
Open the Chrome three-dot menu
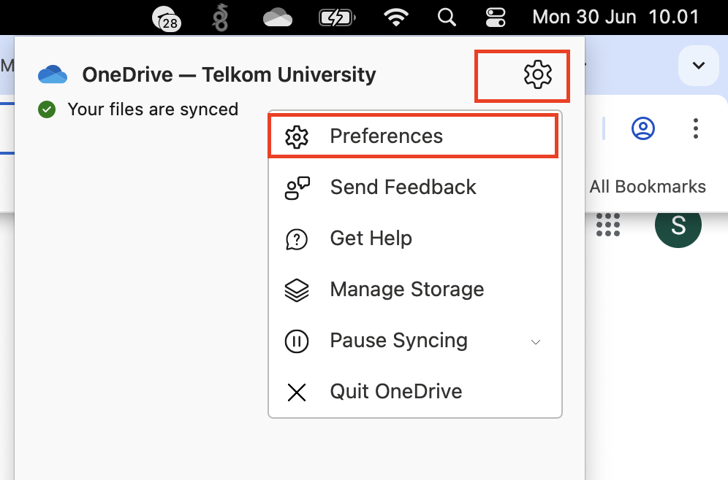point(695,129)
